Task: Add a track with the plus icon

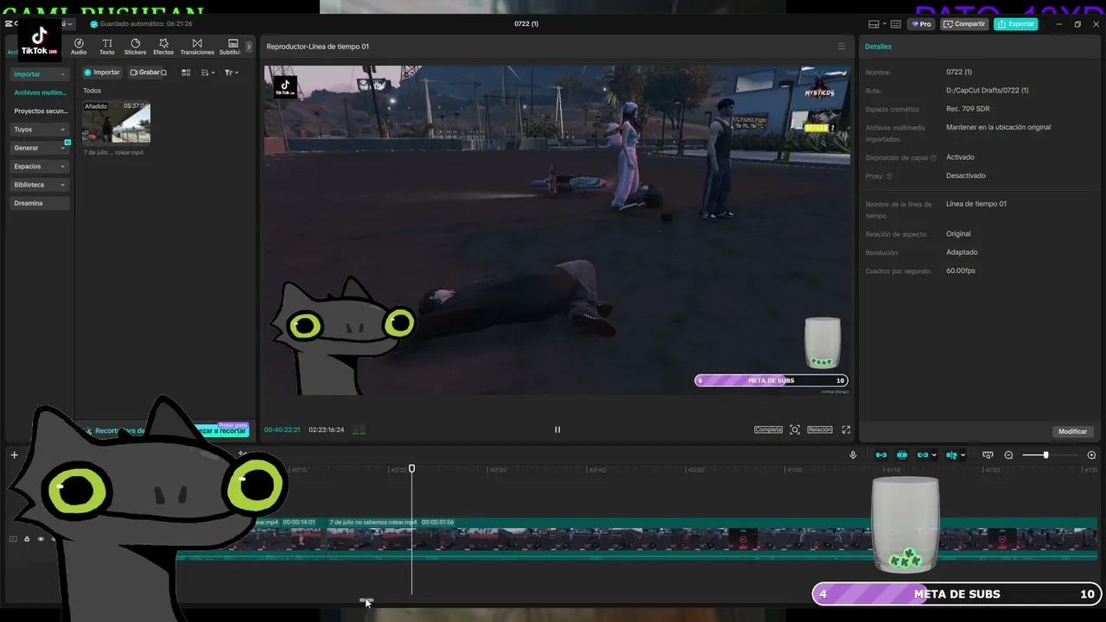Action: (14, 455)
